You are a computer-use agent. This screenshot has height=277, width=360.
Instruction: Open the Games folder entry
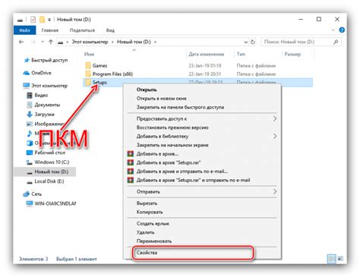(99, 66)
